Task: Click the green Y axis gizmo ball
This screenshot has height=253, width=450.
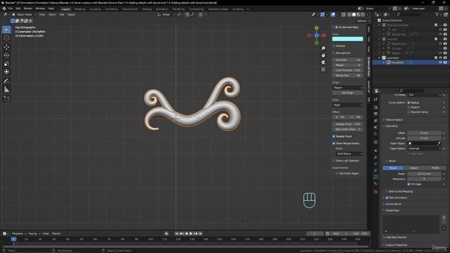Action: click(x=316, y=28)
